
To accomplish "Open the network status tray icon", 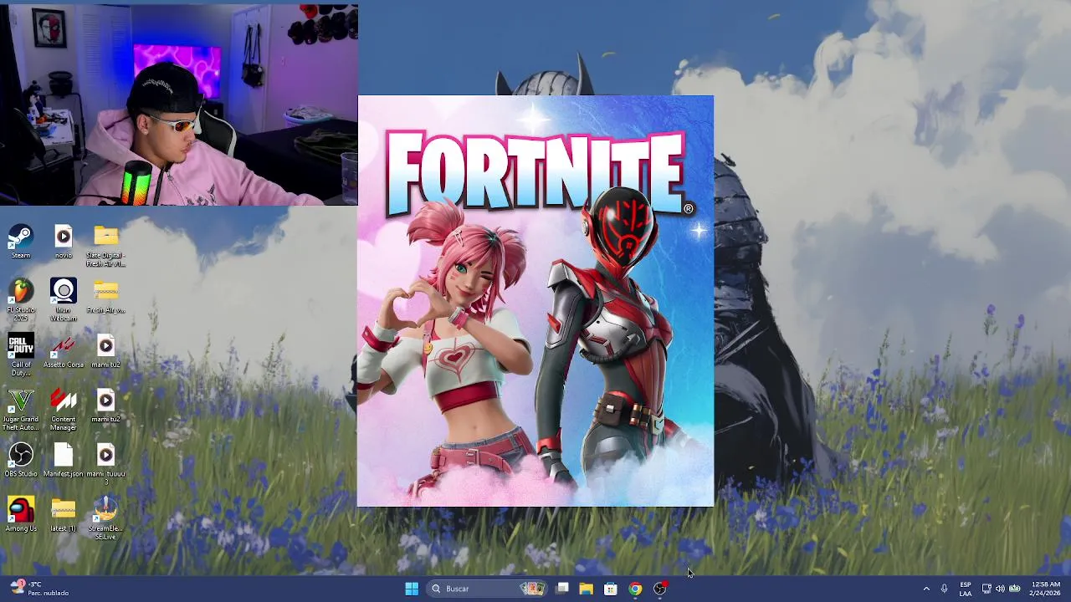I will pyautogui.click(x=986, y=589).
